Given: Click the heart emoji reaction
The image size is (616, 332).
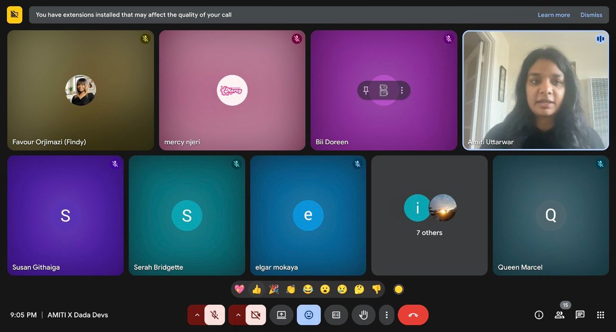Looking at the screenshot, I should point(239,289).
